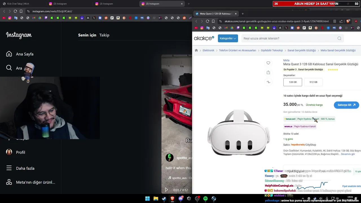Open Giyilebilir Teknoloji breadcrumb
This screenshot has height=203, width=361.
pos(272,50)
